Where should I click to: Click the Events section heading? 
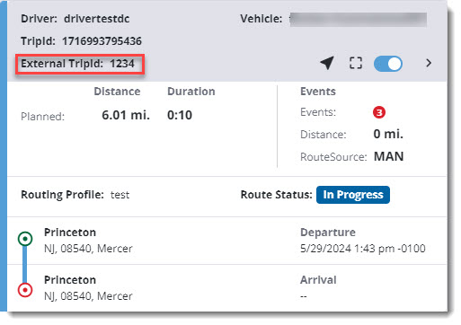pos(318,92)
